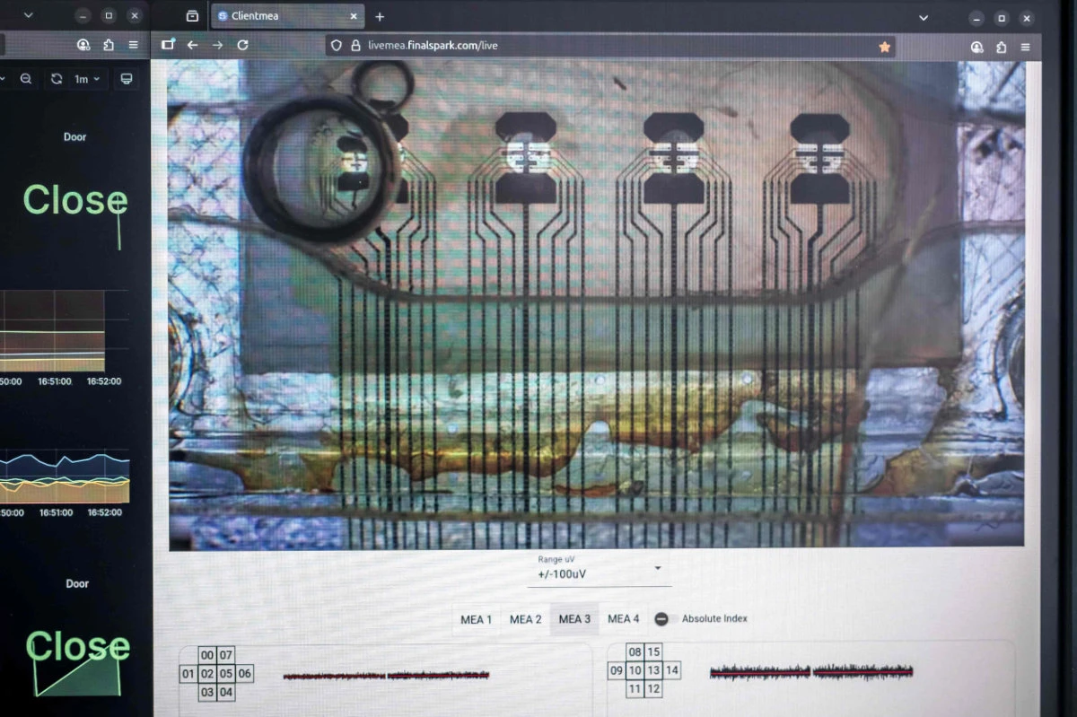Refresh the dashboard in left window

(x=57, y=79)
